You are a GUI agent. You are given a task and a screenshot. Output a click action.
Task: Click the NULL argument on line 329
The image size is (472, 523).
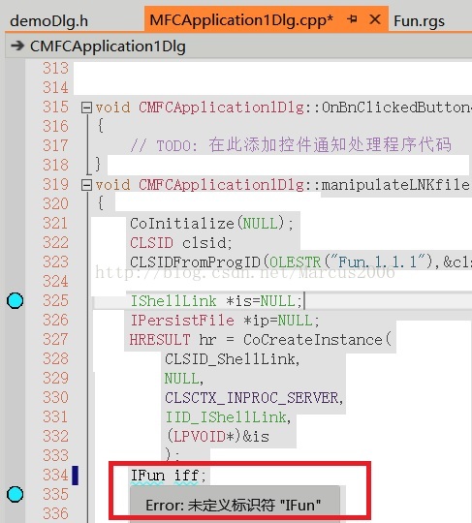click(181, 379)
